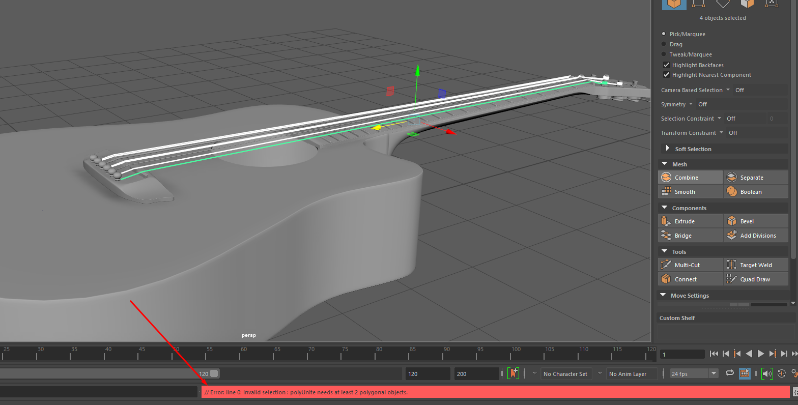
Task: Activate the Bevel component tool
Action: tap(756, 221)
